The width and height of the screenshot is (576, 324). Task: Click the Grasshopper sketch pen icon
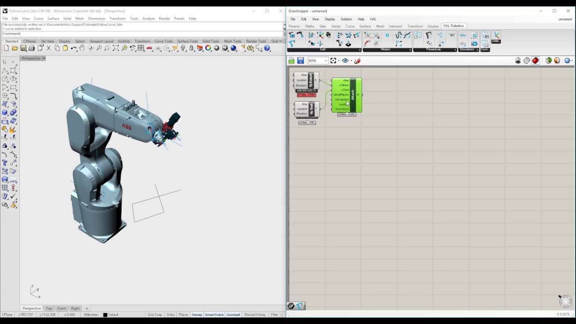coord(357,61)
